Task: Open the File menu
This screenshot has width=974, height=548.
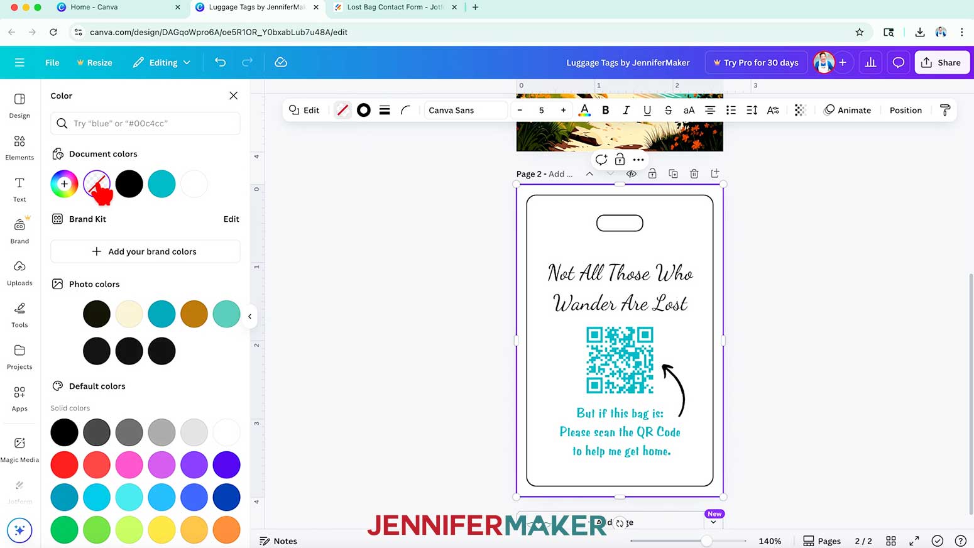Action: coord(52,62)
